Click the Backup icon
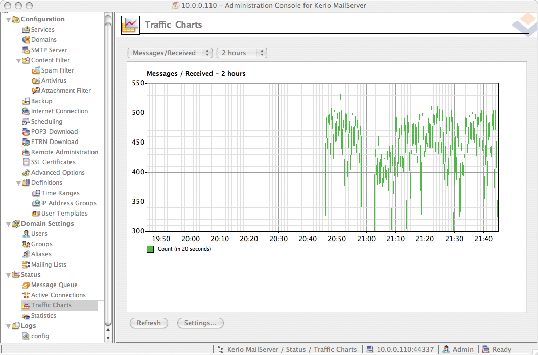This screenshot has height=355, width=538. (x=26, y=101)
